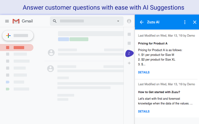The image size is (199, 124).
Task: Click the Gmail envelope logo
Action: click(16, 21)
